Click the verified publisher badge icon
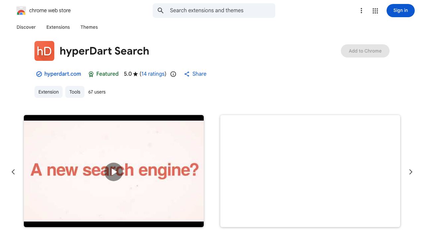 (39, 74)
